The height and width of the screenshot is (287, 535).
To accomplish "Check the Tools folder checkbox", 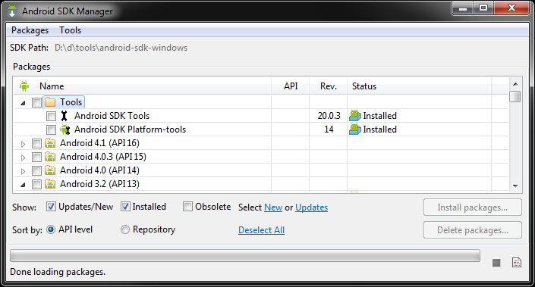I will (x=36, y=102).
